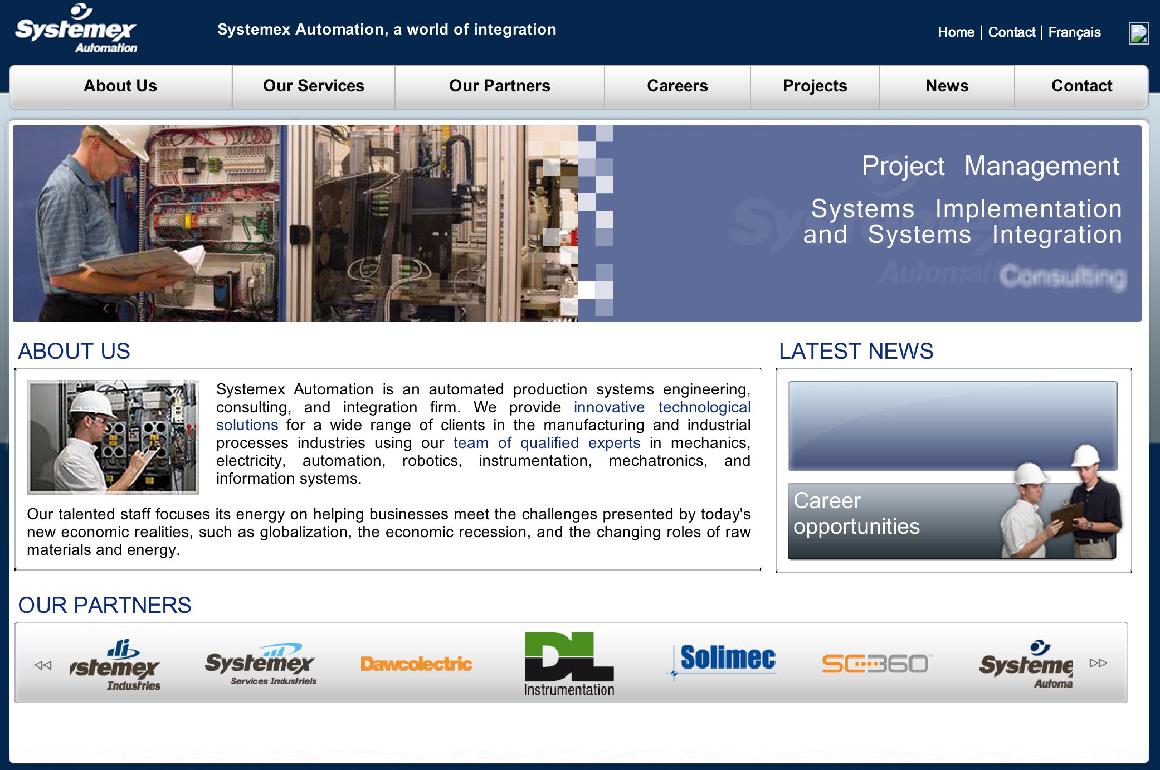Click the blank blue news panel under Latest News
The width and height of the screenshot is (1160, 770).
pyautogui.click(x=952, y=426)
